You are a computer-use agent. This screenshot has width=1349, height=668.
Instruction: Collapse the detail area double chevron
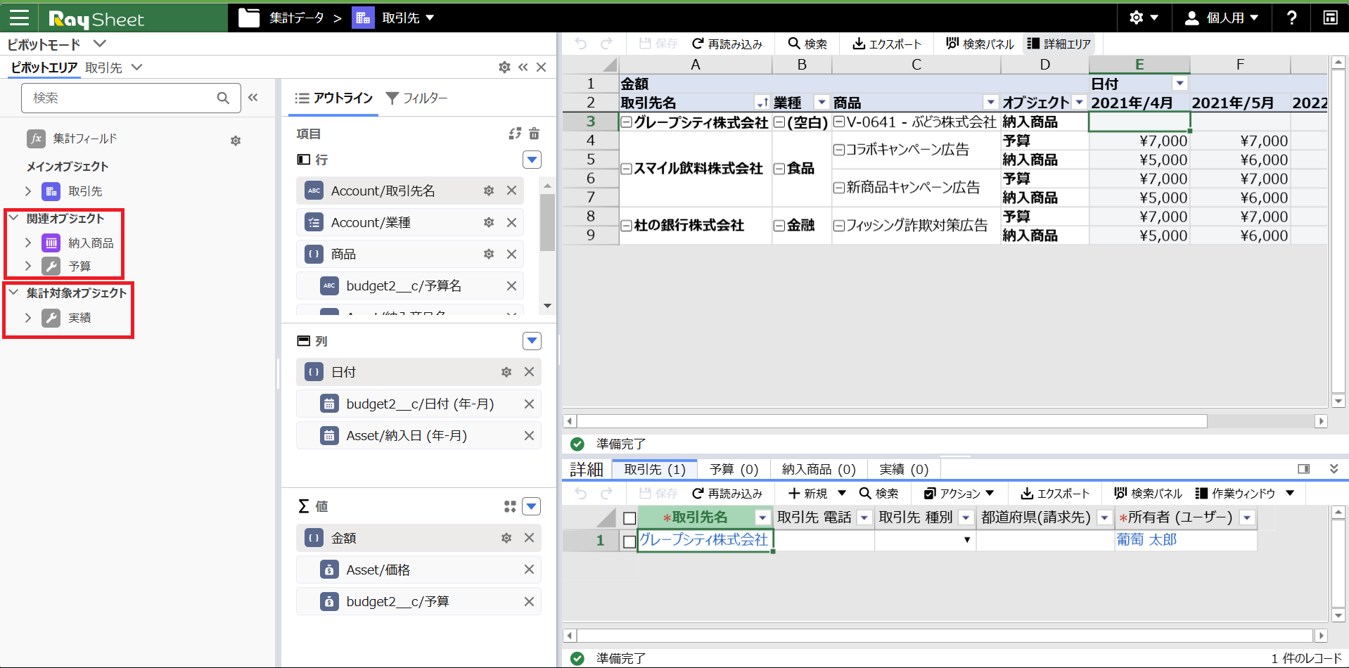[1334, 469]
